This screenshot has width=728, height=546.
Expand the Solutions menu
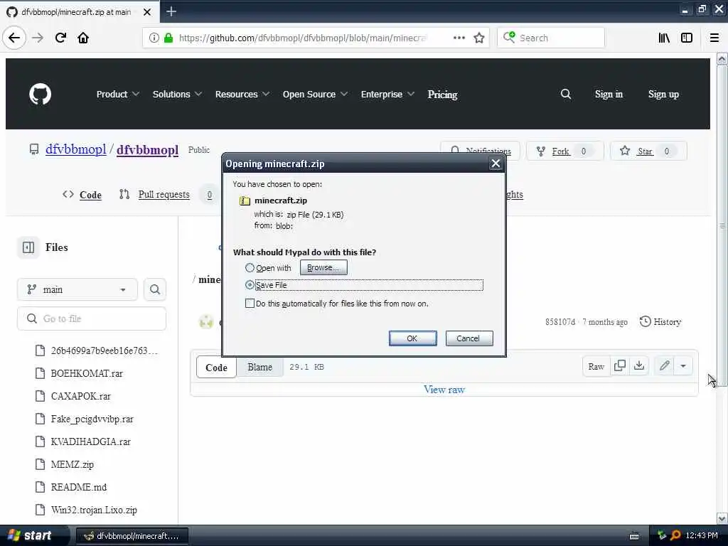click(177, 94)
